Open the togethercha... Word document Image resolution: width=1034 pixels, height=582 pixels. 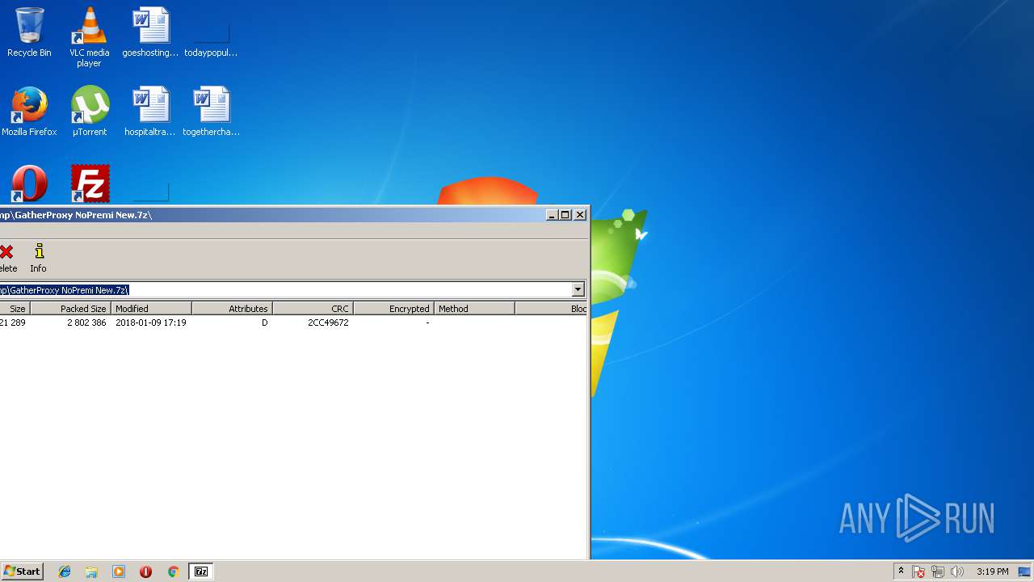click(211, 112)
